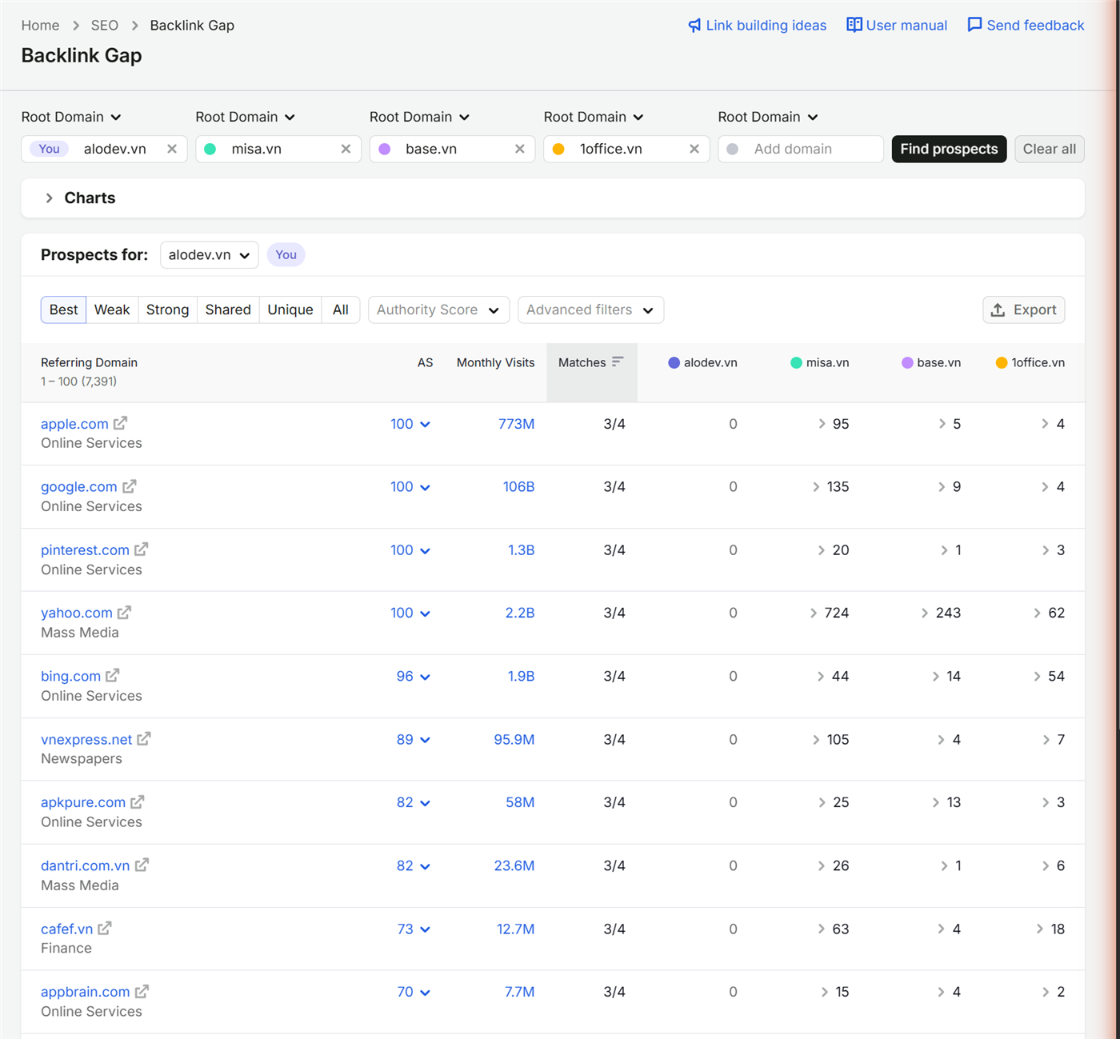The image size is (1120, 1039).
Task: Remove alodev.vn domain with X icon
Action: tap(172, 149)
